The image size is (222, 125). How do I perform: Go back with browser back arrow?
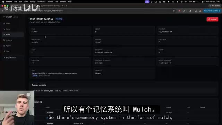coord(2,11)
